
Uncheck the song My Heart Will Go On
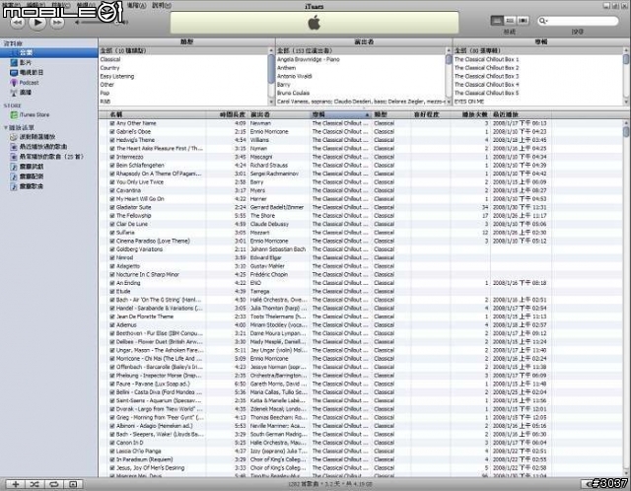click(112, 199)
